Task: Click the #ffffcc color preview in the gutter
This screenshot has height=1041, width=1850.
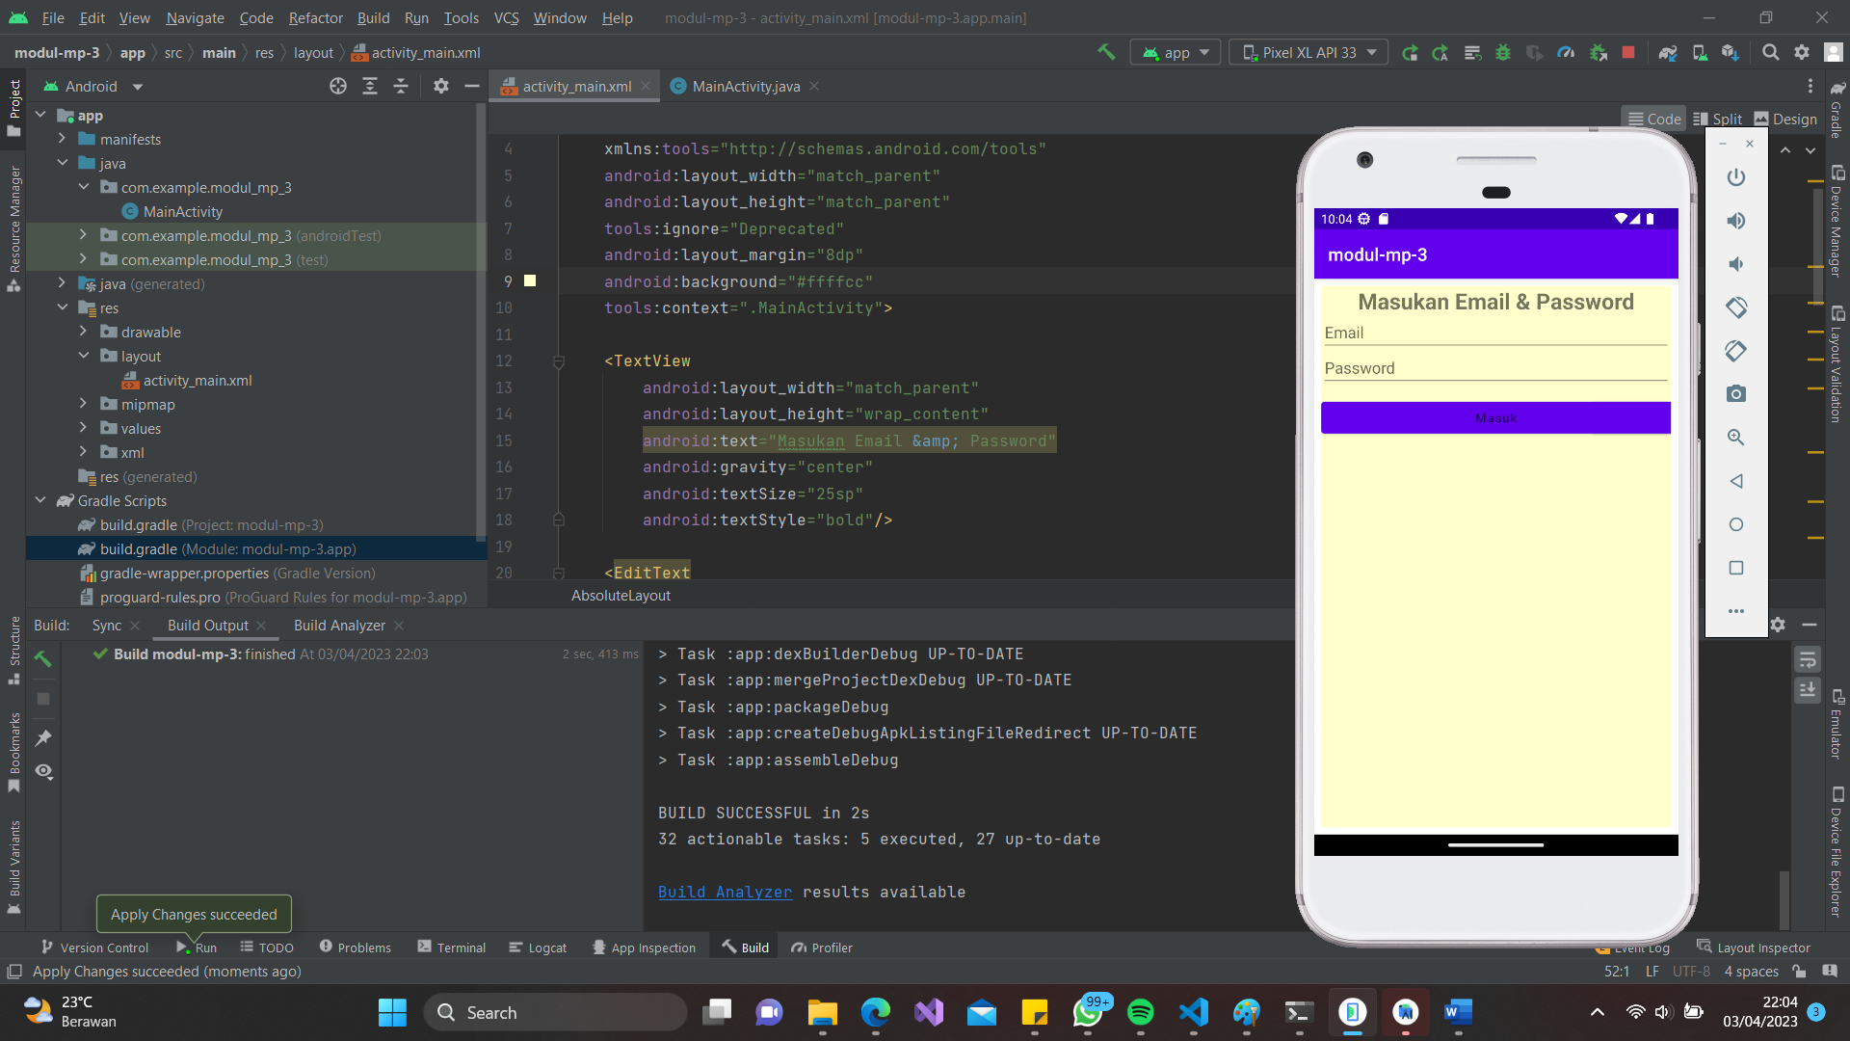Action: 530,280
